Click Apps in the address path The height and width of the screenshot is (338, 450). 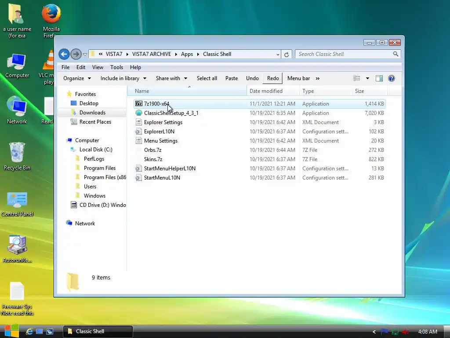coord(187,54)
